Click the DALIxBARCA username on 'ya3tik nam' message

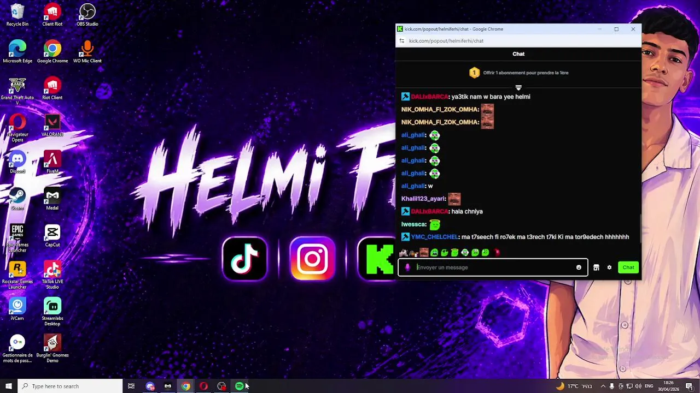pyautogui.click(x=429, y=97)
